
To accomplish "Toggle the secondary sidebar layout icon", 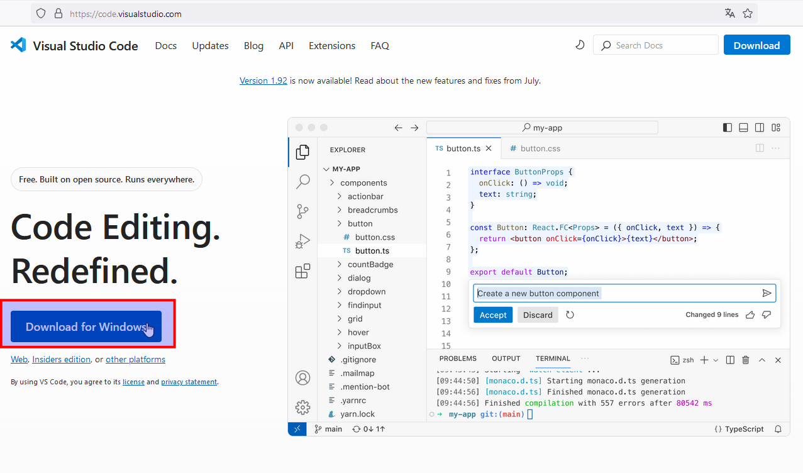I will point(760,128).
